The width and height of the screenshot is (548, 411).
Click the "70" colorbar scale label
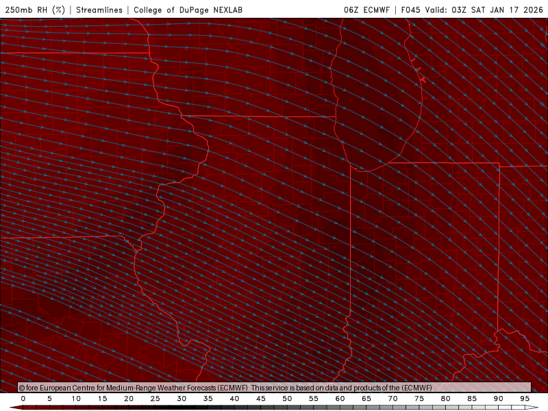tap(393, 399)
